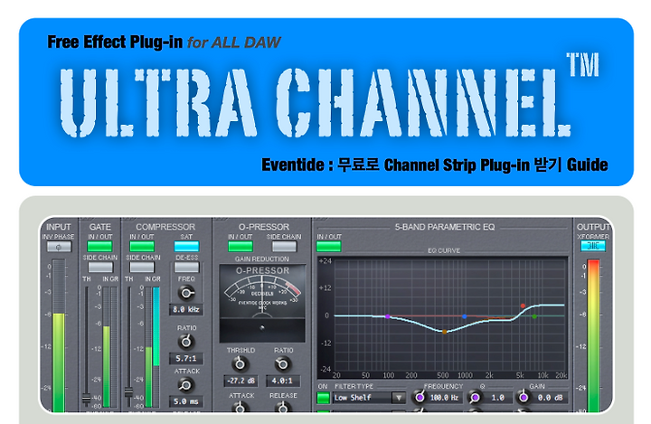Click the 'GATE' section label
Image resolution: width=651 pixels, height=424 pixels.
[x=100, y=227]
